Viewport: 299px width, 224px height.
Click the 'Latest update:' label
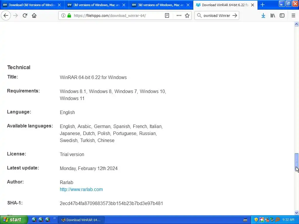pyautogui.click(x=23, y=168)
